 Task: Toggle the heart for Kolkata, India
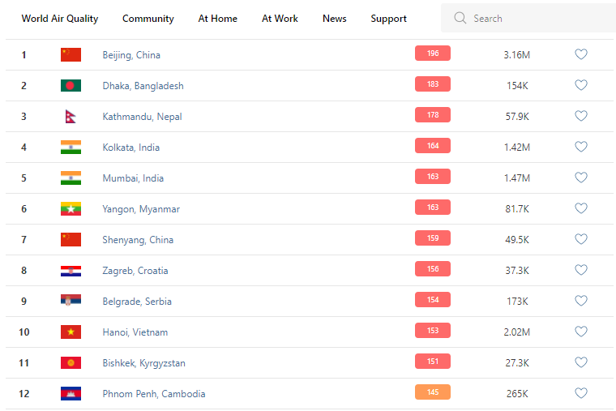[x=581, y=147]
